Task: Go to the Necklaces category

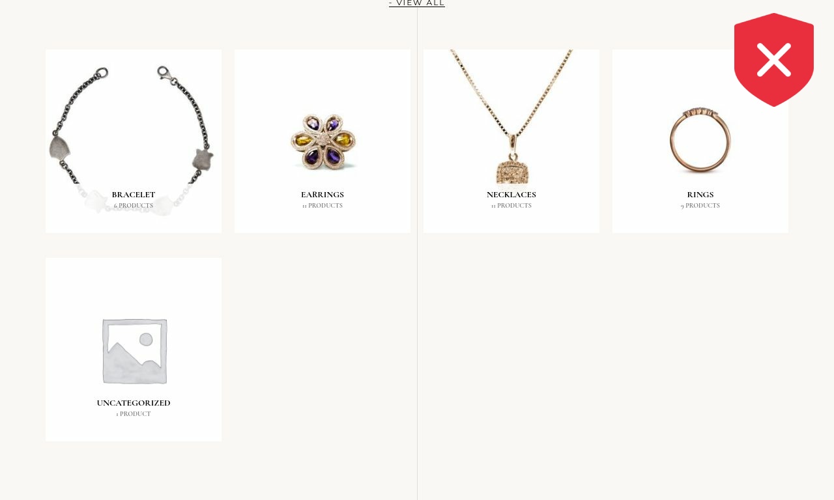Action: point(511,195)
